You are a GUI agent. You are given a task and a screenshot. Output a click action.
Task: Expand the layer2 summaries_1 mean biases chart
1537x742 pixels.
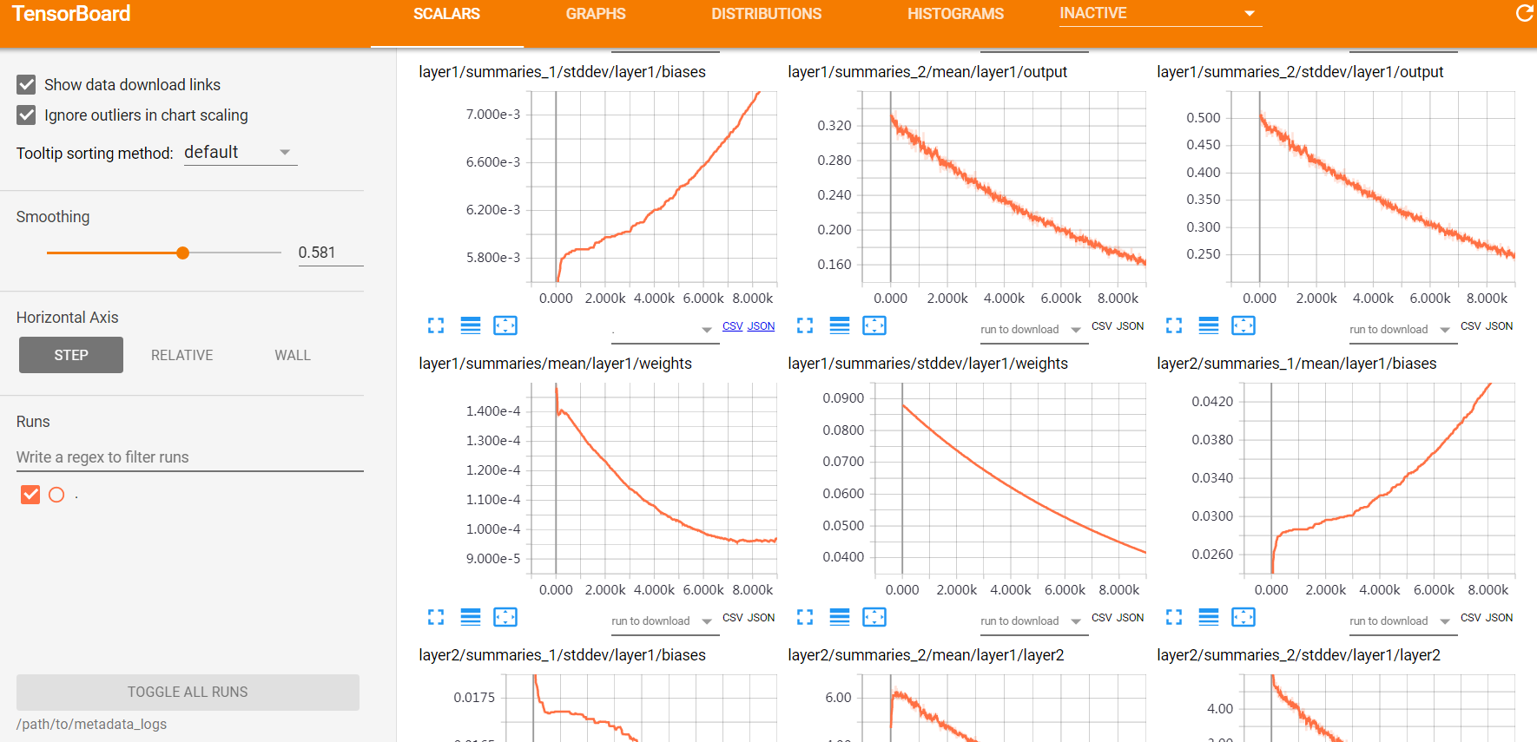coord(1174,617)
